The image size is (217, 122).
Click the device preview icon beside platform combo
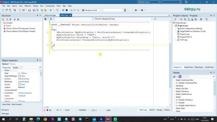(x=125, y=10)
